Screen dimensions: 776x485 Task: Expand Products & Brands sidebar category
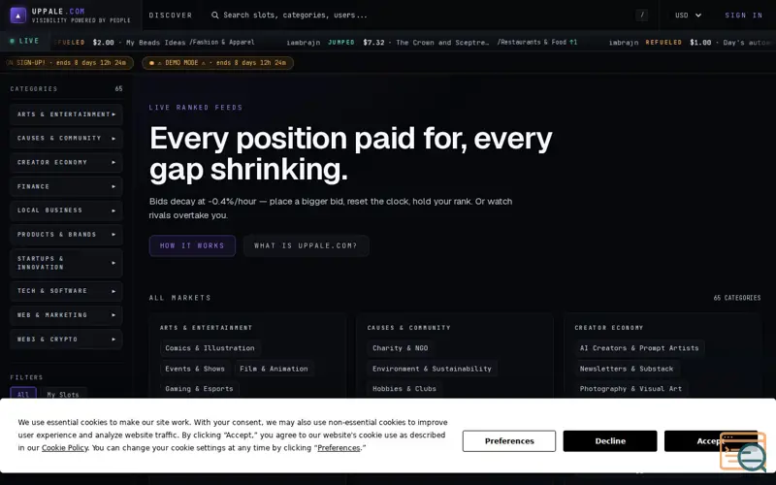66,235
